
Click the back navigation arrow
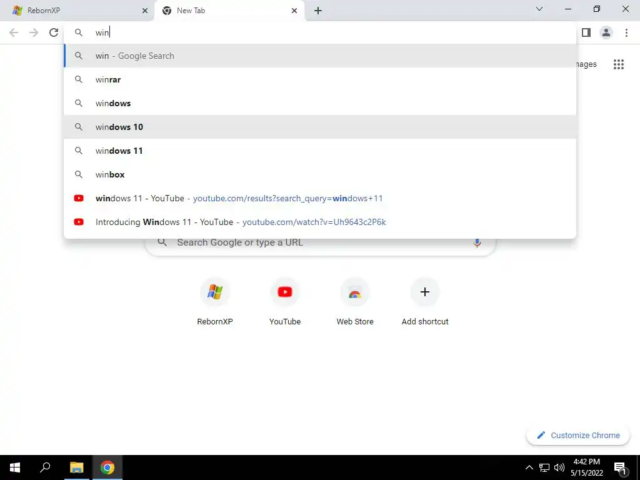14,32
